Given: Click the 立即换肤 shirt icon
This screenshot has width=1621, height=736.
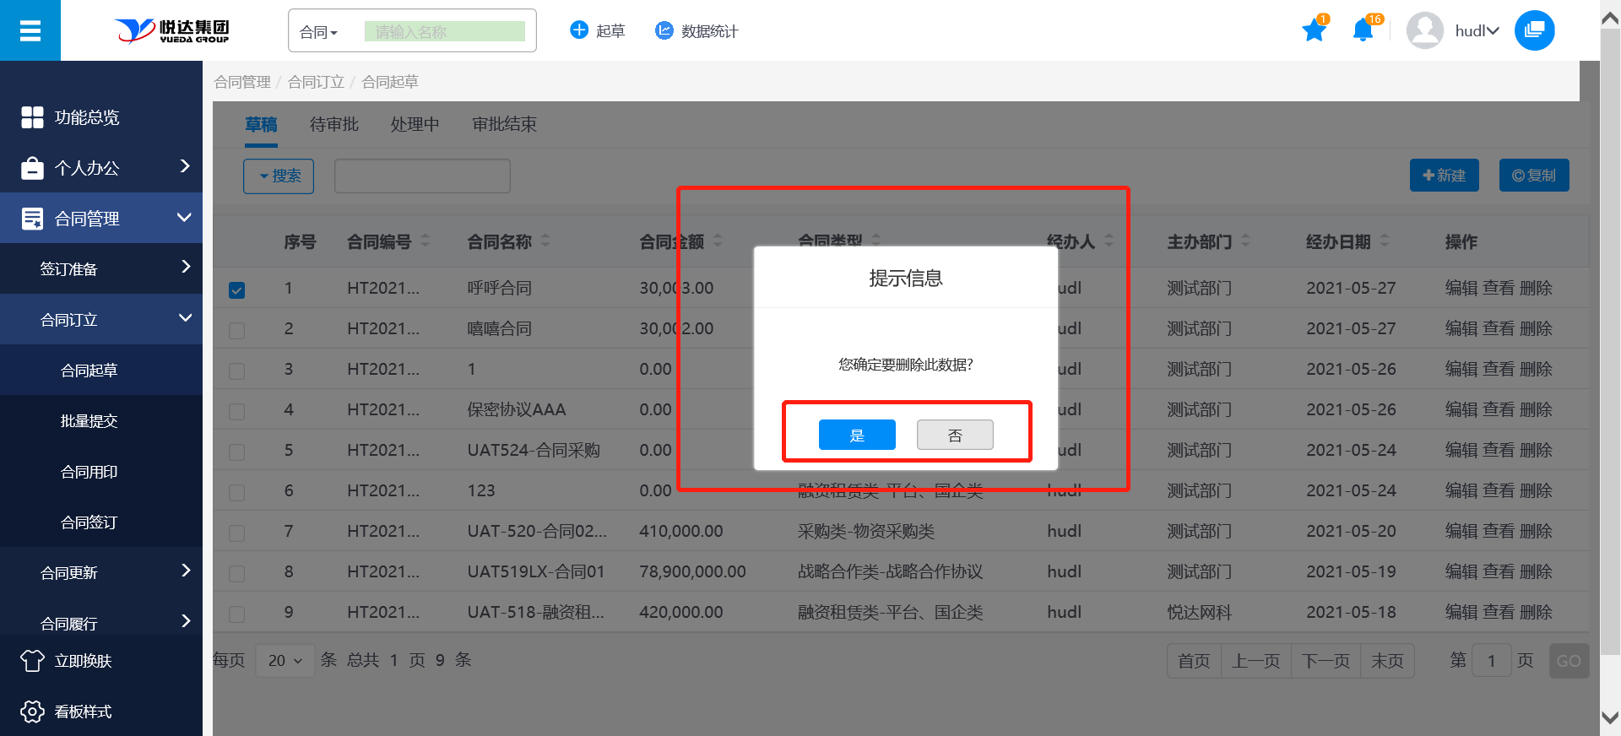Looking at the screenshot, I should [32, 661].
